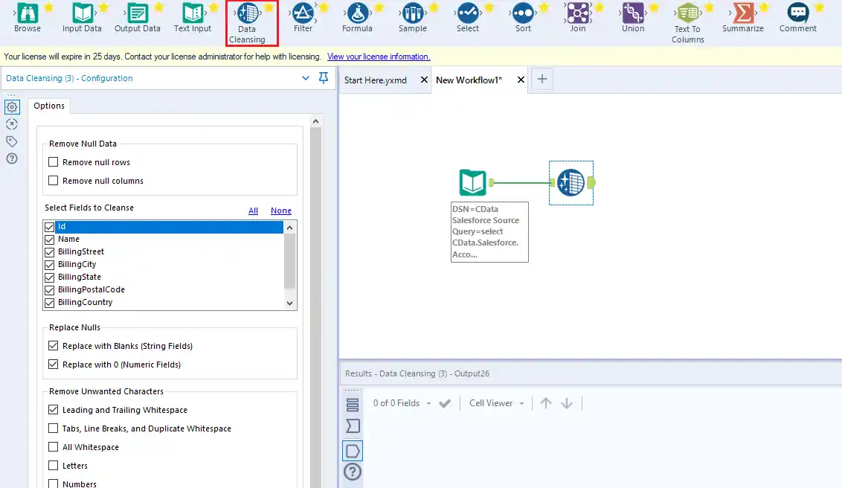Image resolution: width=842 pixels, height=488 pixels.
Task: Open the Cell Viewer dropdown
Action: [496, 403]
